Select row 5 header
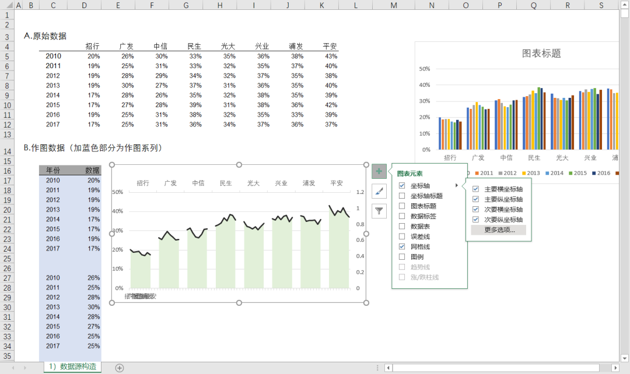 pyautogui.click(x=7, y=57)
